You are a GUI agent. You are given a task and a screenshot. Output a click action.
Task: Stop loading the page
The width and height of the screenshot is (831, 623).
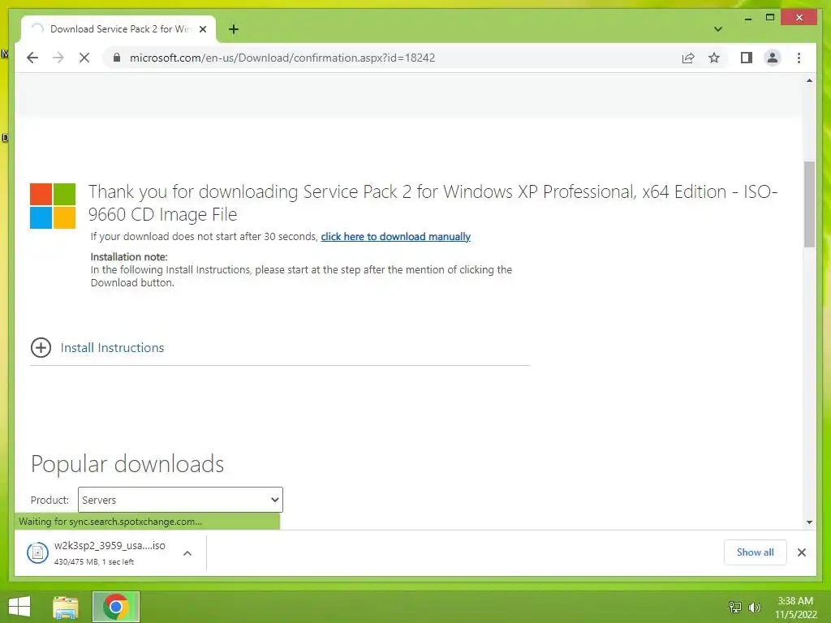(x=84, y=58)
